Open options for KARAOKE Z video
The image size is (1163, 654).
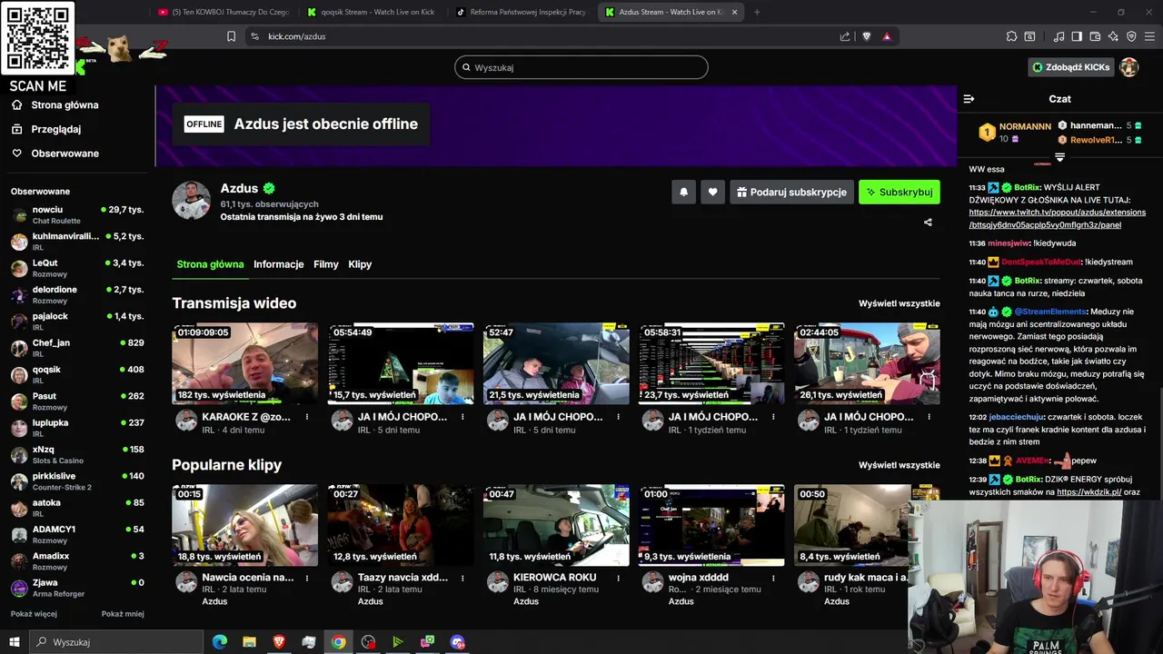click(307, 417)
